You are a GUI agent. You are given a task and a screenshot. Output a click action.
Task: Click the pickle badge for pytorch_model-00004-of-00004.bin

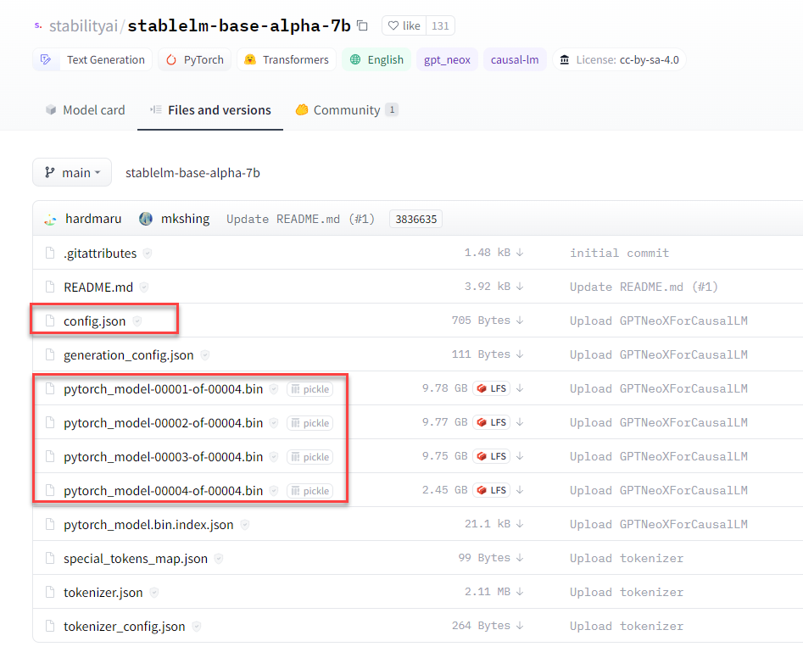point(309,491)
